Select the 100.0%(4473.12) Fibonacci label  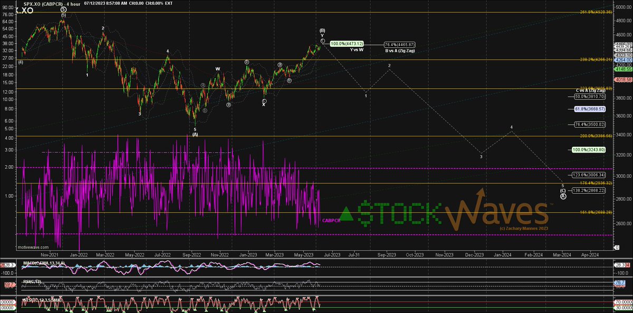[346, 44]
